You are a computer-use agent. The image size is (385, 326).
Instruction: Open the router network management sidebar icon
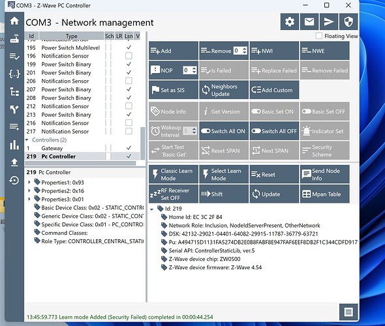point(14,38)
